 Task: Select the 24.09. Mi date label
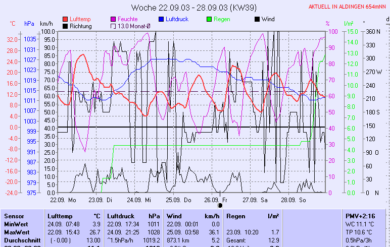click(x=143, y=200)
